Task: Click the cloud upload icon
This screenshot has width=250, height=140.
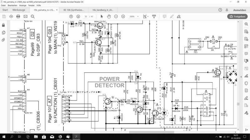Action: (x=11, y=16)
